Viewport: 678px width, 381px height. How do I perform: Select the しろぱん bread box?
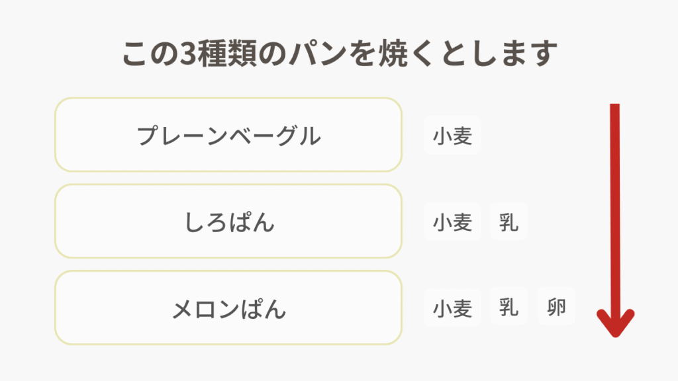(x=228, y=222)
